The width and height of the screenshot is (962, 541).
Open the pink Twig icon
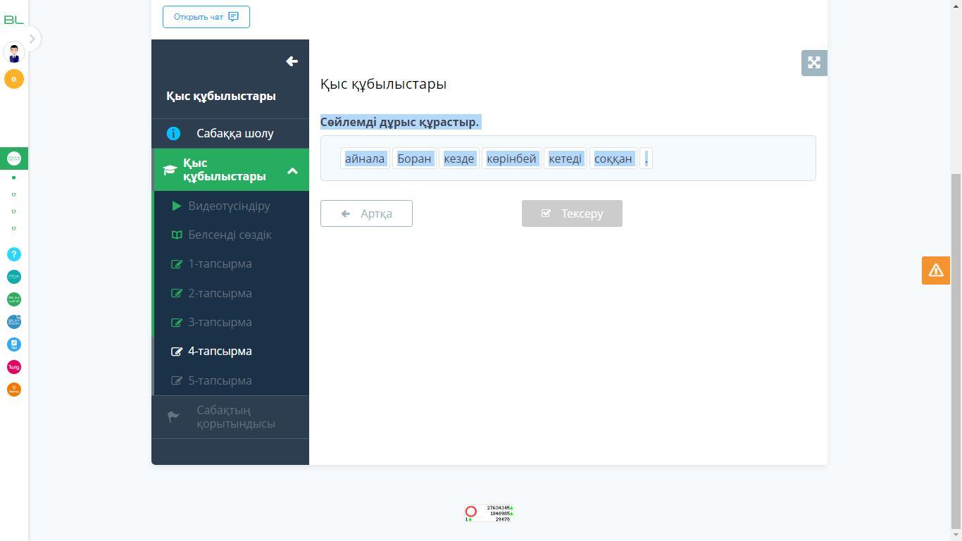[14, 367]
